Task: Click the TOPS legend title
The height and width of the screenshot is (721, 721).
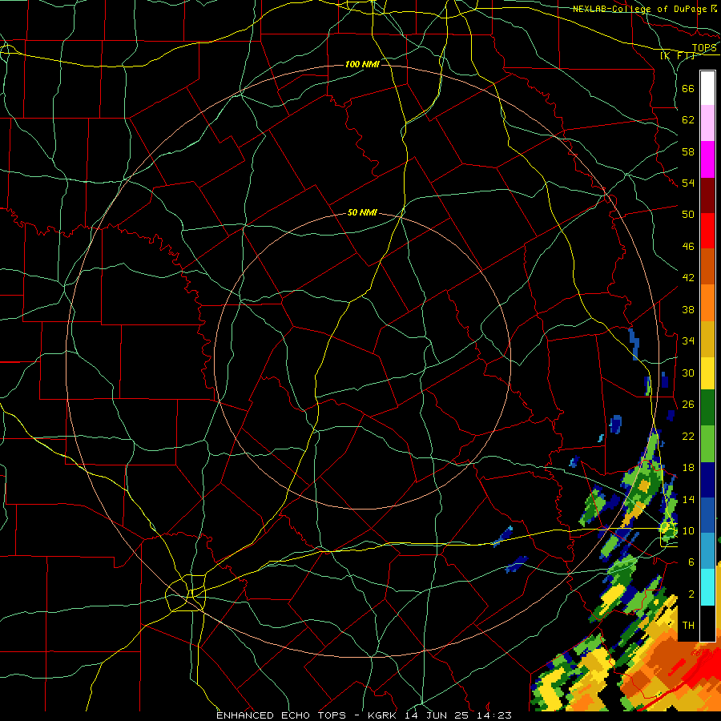Action: click(704, 48)
